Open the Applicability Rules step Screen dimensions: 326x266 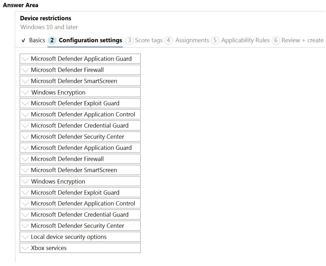240,40
